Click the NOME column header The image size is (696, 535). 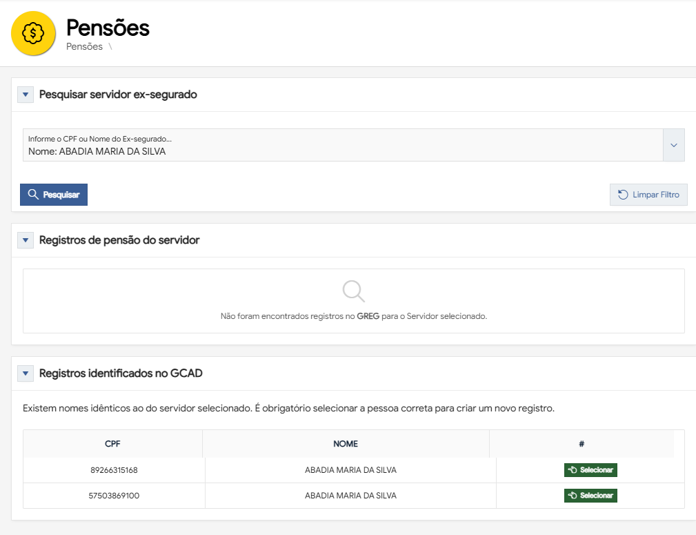click(x=346, y=444)
